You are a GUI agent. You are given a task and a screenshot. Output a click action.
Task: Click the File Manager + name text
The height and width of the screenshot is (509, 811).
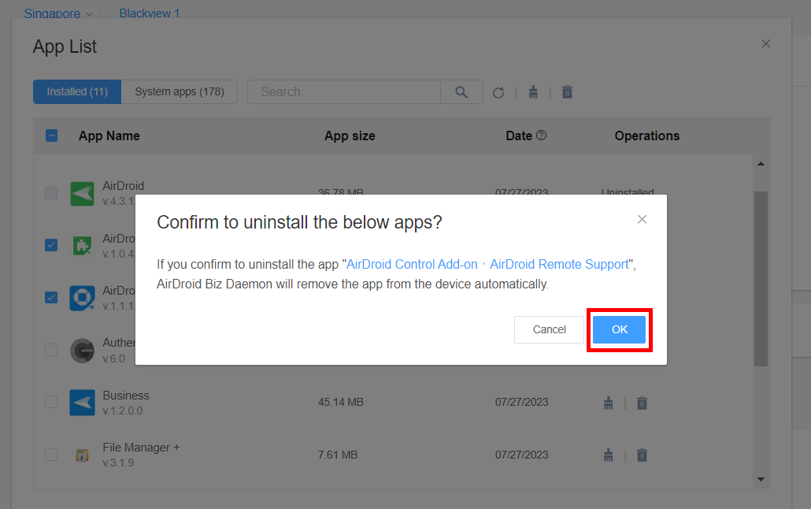coord(141,448)
